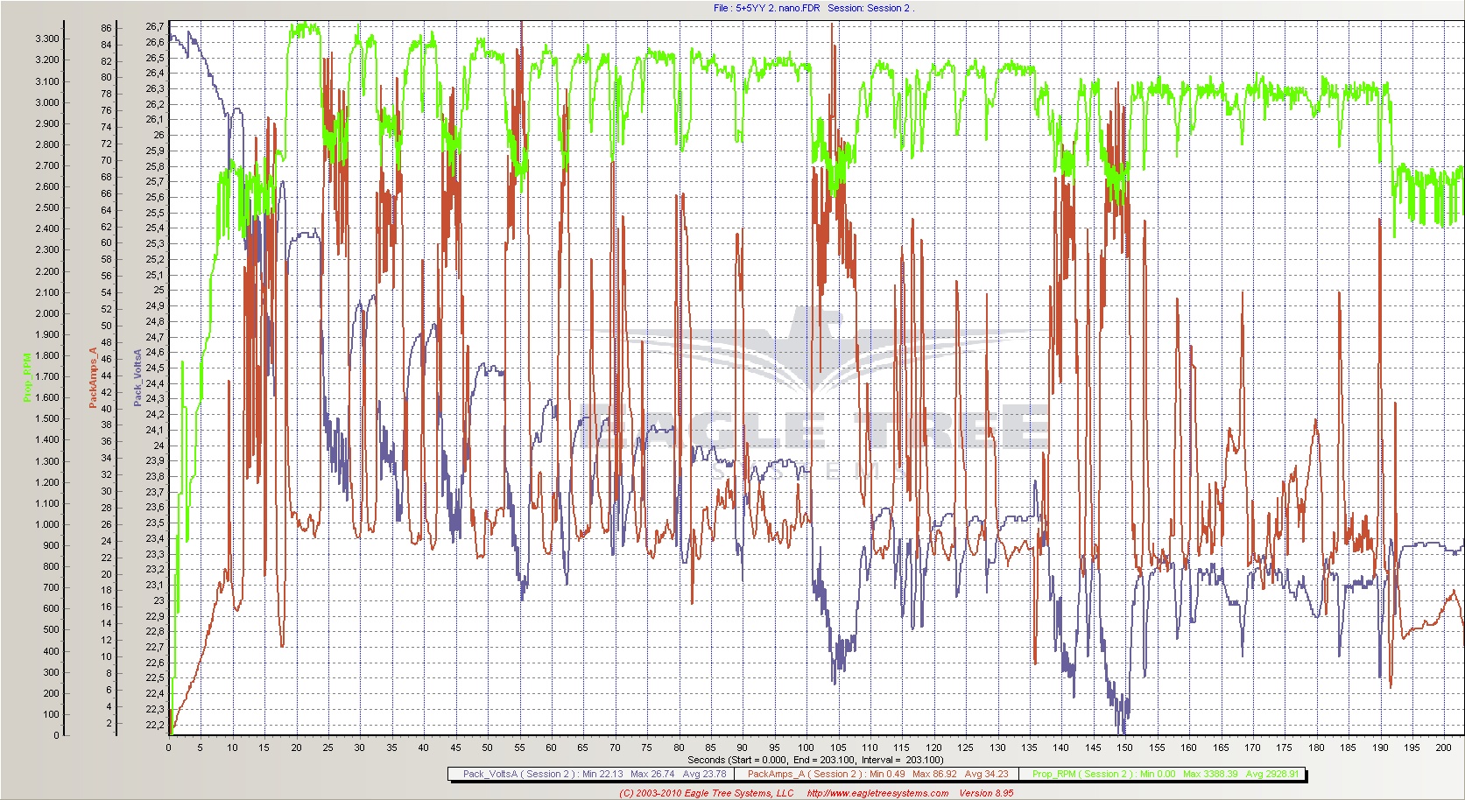Click the Seconds x-axis caption

815,760
